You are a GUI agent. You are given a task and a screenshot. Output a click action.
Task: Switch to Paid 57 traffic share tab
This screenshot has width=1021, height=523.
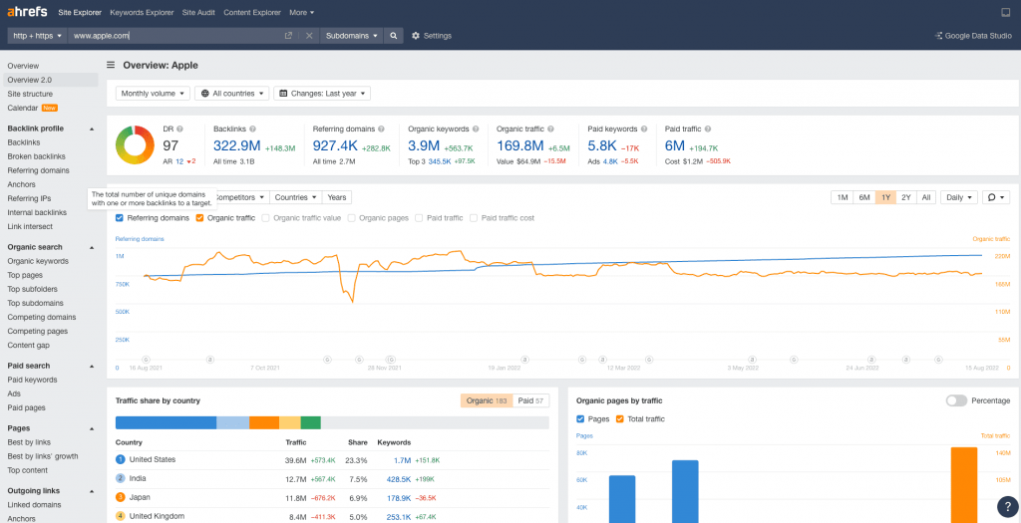click(x=530, y=400)
